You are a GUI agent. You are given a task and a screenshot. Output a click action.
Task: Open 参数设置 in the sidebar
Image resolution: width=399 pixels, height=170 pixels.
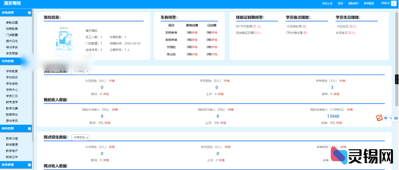pos(12,23)
